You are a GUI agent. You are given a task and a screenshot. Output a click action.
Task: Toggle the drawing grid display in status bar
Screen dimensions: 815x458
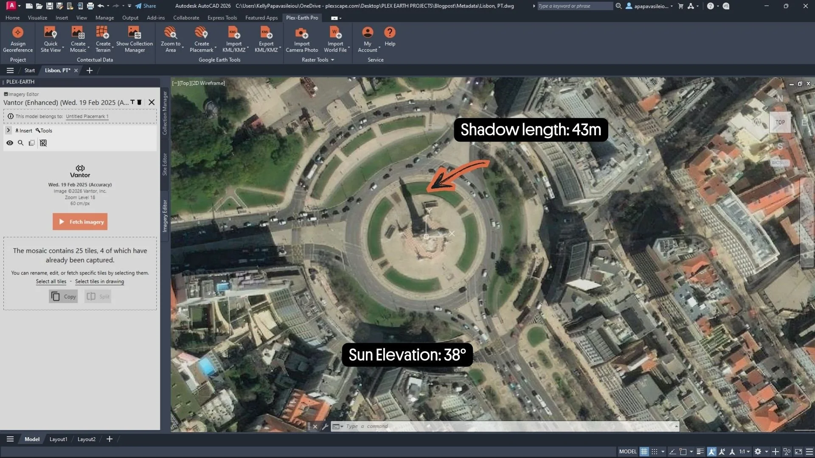(x=644, y=452)
